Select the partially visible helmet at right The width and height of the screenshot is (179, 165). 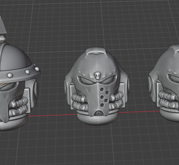coord(163,83)
